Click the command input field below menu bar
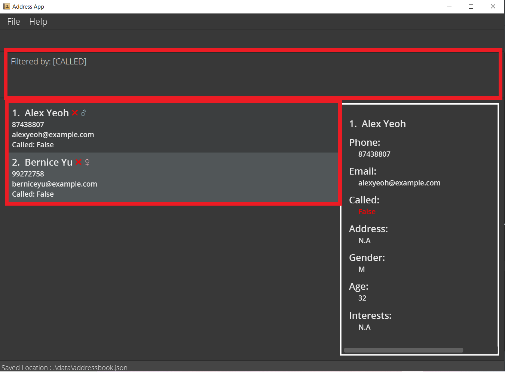The height and width of the screenshot is (372, 505). [252, 39]
